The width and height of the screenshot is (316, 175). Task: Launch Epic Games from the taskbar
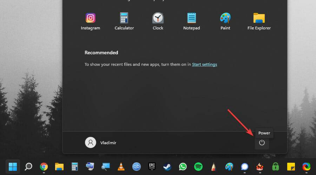coord(152,167)
